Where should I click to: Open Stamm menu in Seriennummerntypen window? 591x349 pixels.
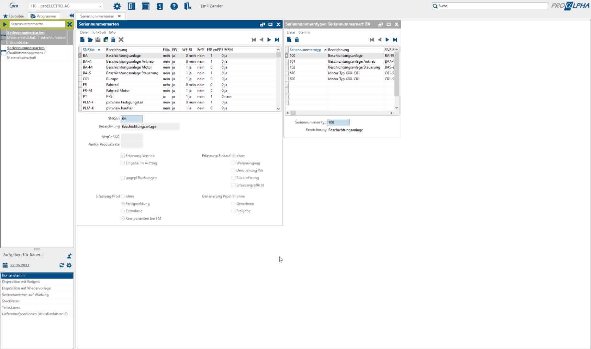[304, 32]
